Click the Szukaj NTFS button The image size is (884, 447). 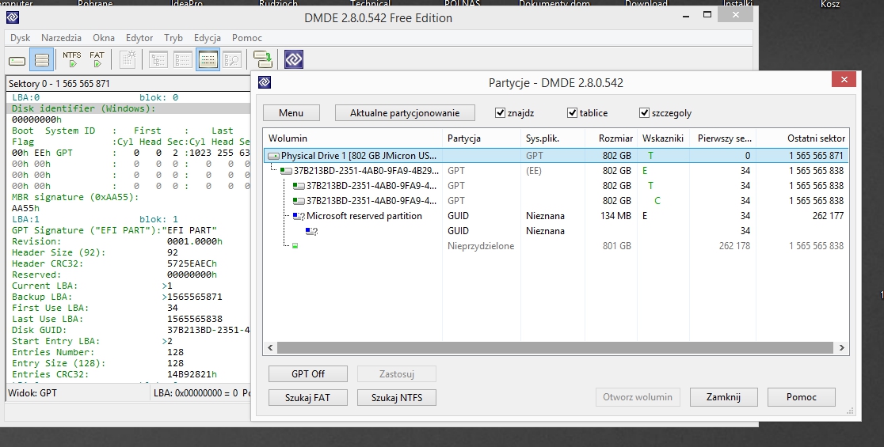[x=397, y=397]
